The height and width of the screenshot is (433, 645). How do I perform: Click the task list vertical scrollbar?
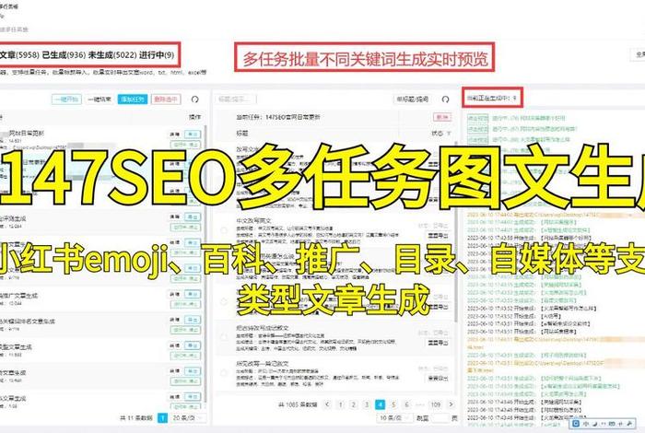point(205,263)
